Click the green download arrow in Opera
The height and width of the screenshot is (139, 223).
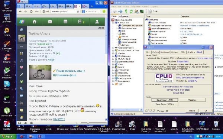[104, 12]
